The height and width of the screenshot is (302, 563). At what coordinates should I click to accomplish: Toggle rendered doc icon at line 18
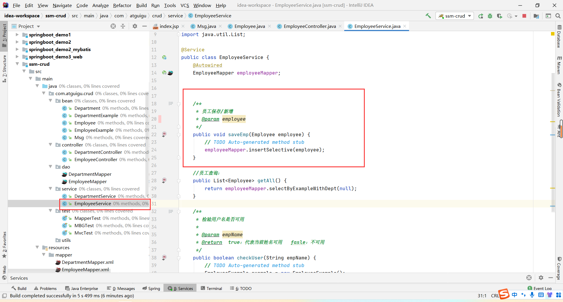[171, 103]
